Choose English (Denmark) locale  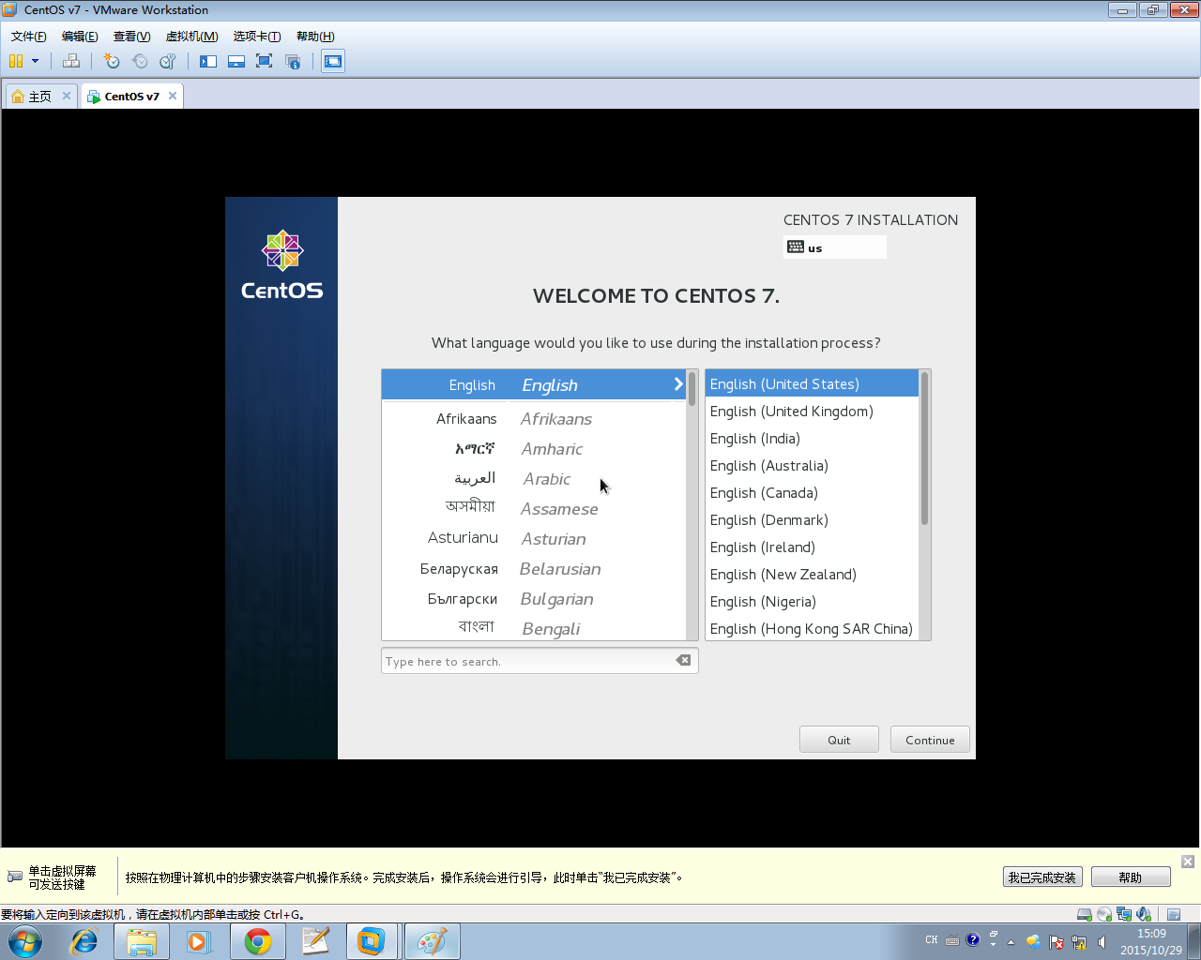click(812, 519)
